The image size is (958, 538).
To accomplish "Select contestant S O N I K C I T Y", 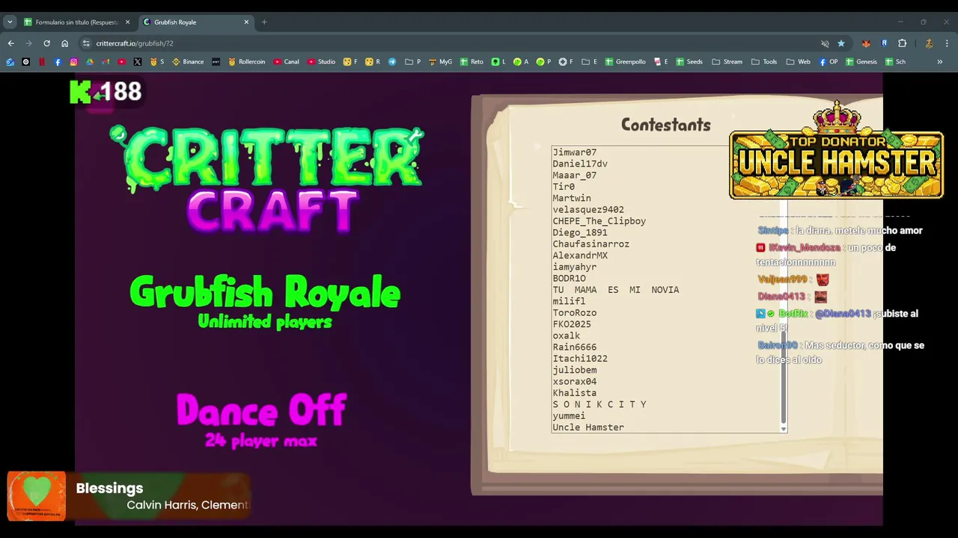I will [599, 404].
